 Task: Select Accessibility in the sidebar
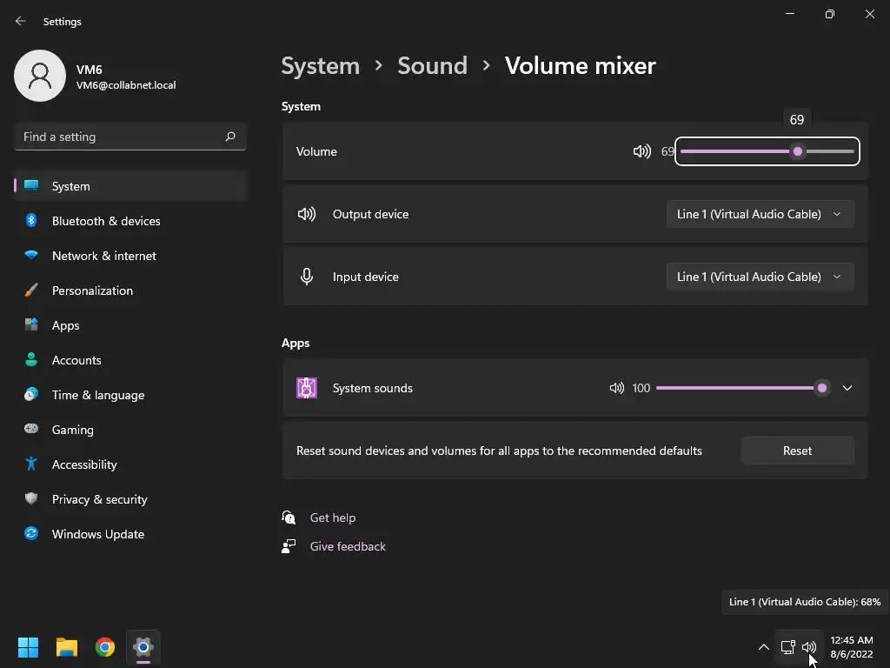[84, 464]
